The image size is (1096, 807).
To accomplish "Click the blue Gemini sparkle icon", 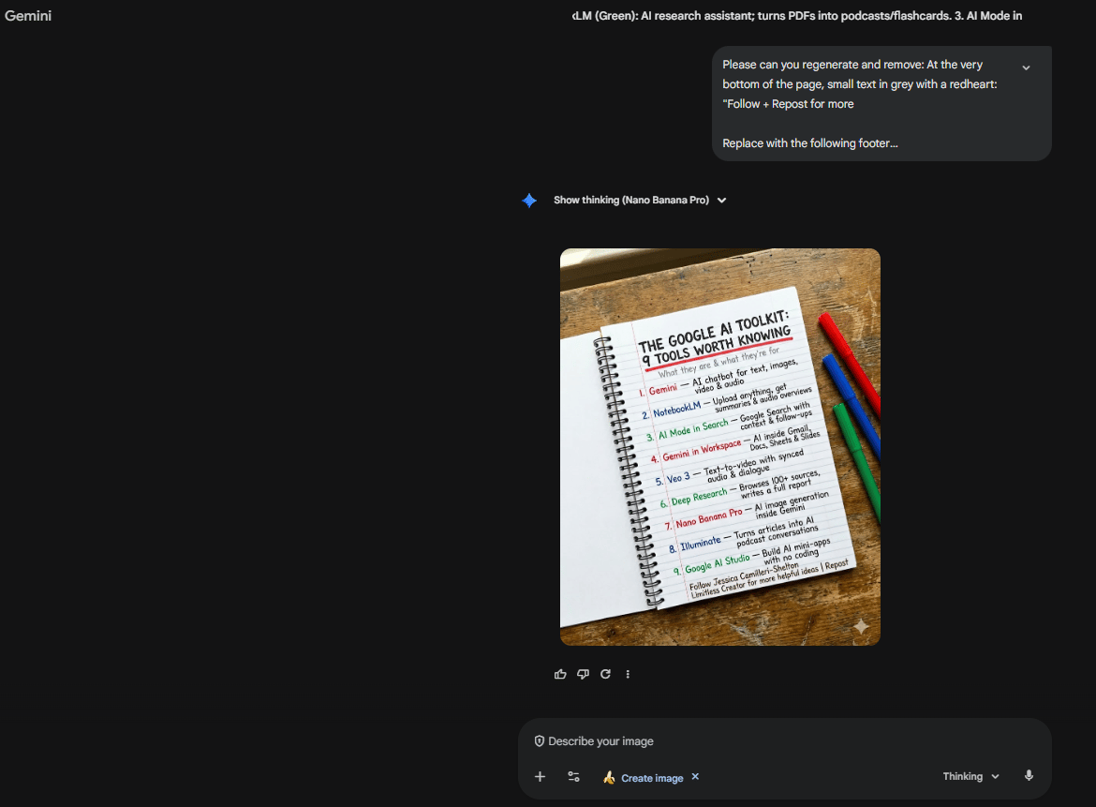I will point(529,201).
